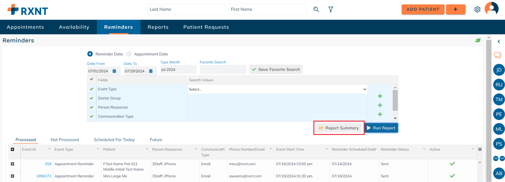Select the Appointment Date radio button
The width and height of the screenshot is (505, 182).
coord(129,54)
